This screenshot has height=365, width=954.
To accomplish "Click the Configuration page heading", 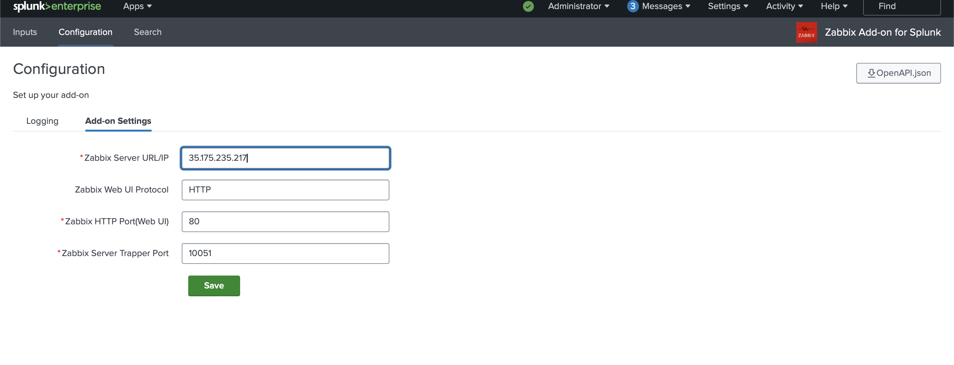I will tap(59, 69).
